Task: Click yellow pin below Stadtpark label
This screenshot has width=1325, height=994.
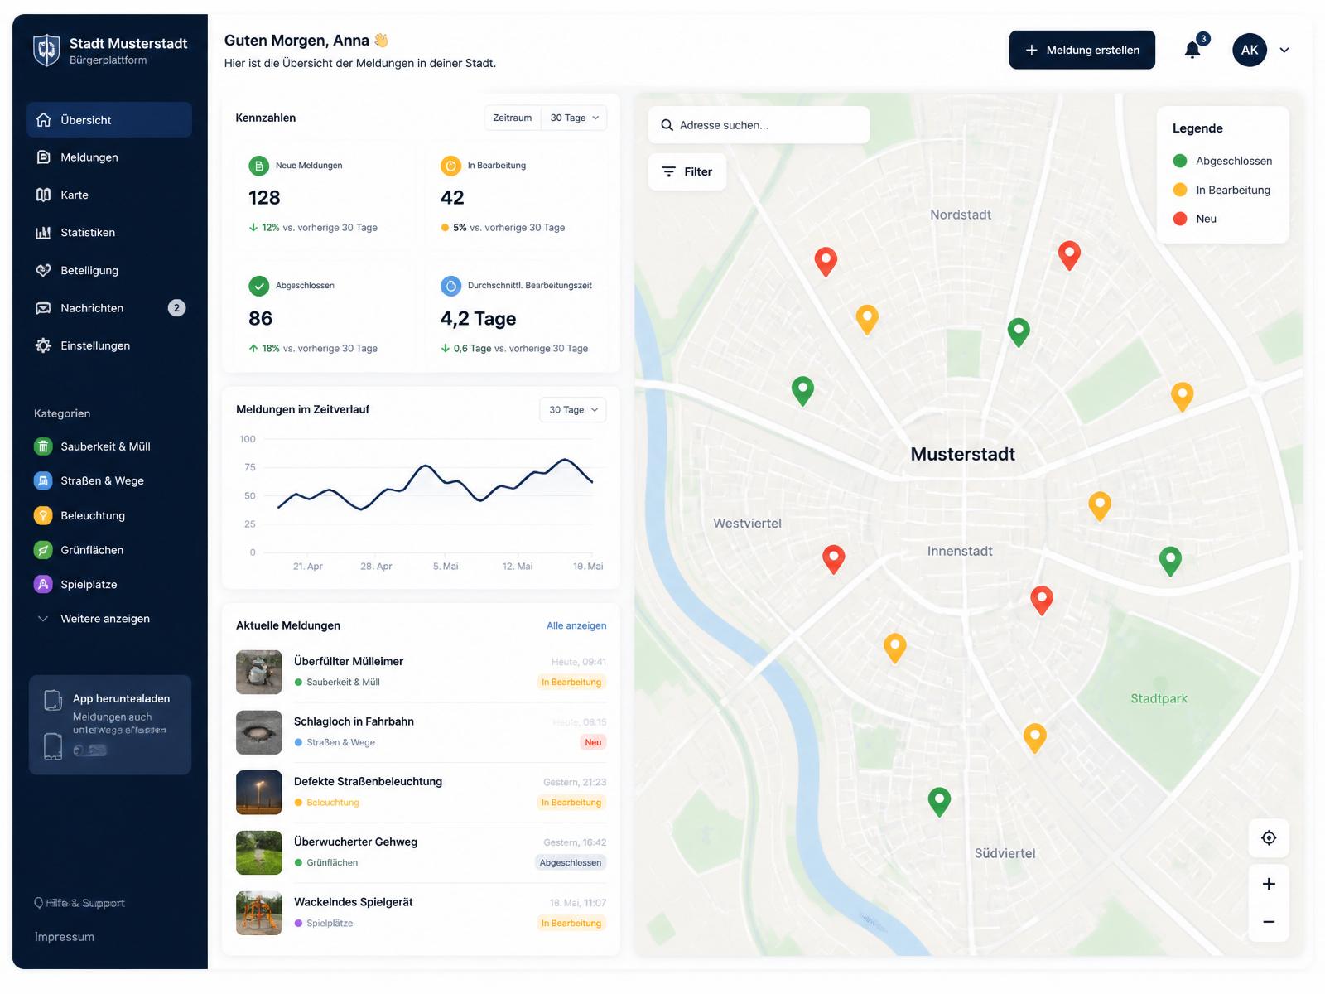Action: [1034, 736]
